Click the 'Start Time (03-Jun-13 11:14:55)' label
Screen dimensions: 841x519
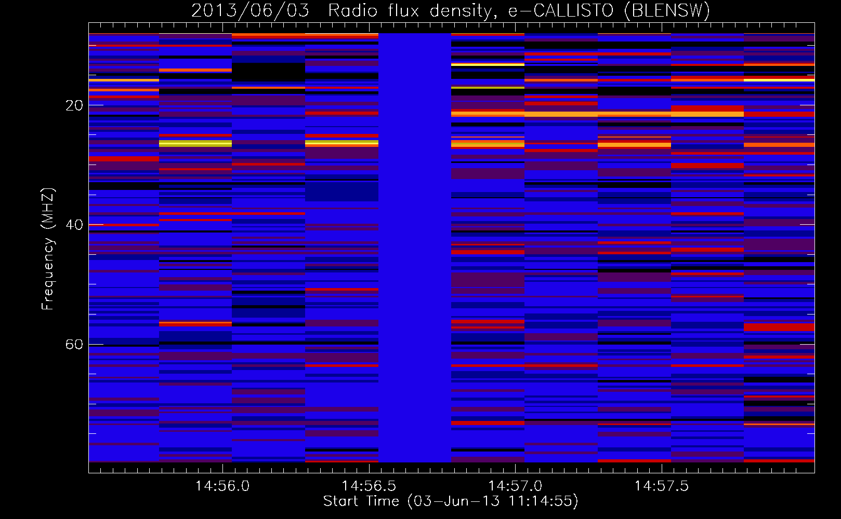(x=451, y=501)
